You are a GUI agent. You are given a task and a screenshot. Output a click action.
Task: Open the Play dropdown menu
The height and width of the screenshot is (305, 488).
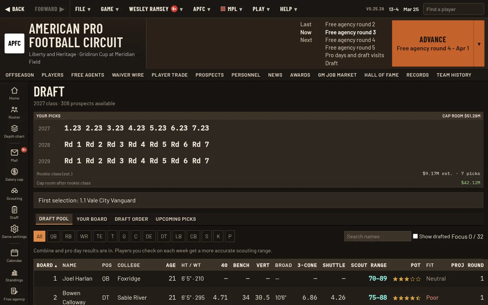coord(261,9)
